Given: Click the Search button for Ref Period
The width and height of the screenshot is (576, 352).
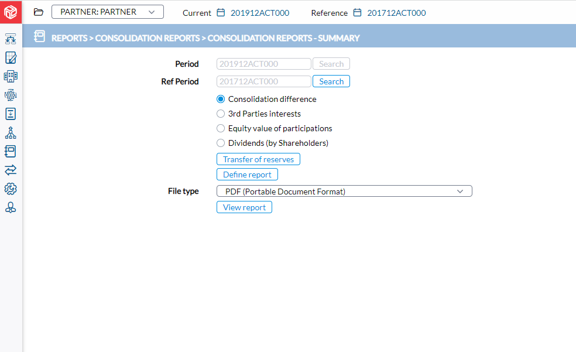Looking at the screenshot, I should [x=331, y=81].
